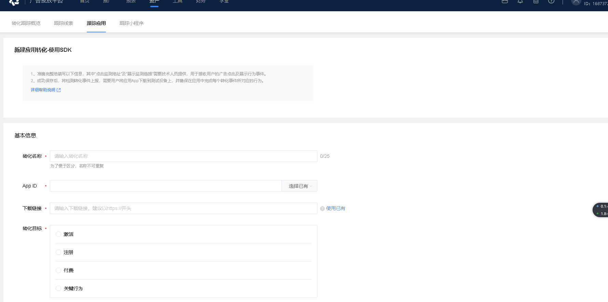Click the 转化名称 field label
This screenshot has width=608, height=302.
(x=32, y=156)
